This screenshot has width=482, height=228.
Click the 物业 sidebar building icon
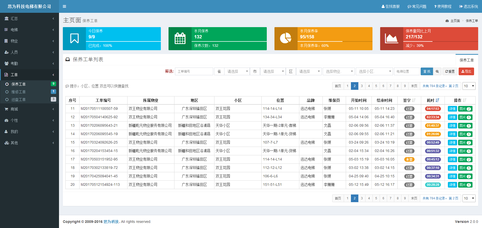coord(6,41)
